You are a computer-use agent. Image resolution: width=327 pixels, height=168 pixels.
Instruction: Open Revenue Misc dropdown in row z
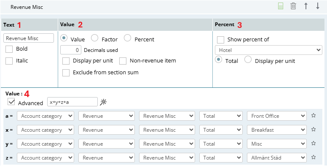167,158
